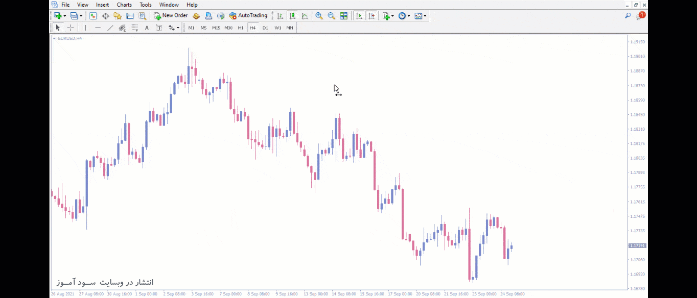Expand the Indicators dropdown arrow
This screenshot has width=697, height=298.
[392, 16]
